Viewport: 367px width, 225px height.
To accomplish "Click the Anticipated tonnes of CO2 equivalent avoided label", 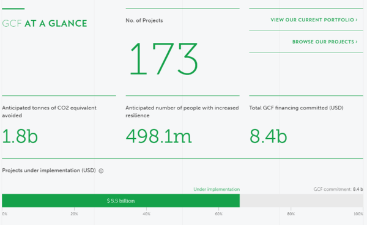I will pyautogui.click(x=49, y=111).
